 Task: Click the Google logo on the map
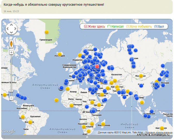[9, 131]
